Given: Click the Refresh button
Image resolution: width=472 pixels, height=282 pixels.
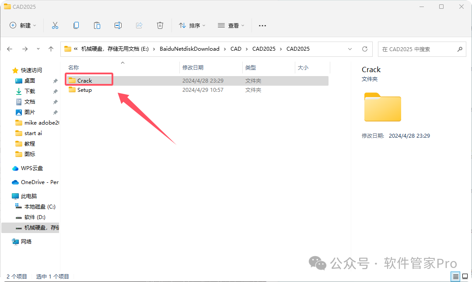Looking at the screenshot, I should 365,49.
